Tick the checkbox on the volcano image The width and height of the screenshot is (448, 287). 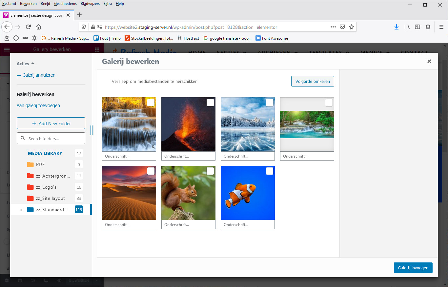pyautogui.click(x=210, y=103)
